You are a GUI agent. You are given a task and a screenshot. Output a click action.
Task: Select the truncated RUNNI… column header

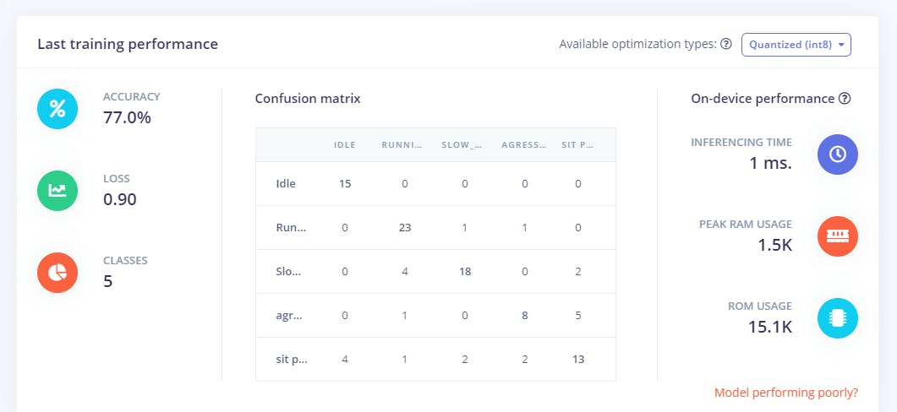[x=401, y=145]
